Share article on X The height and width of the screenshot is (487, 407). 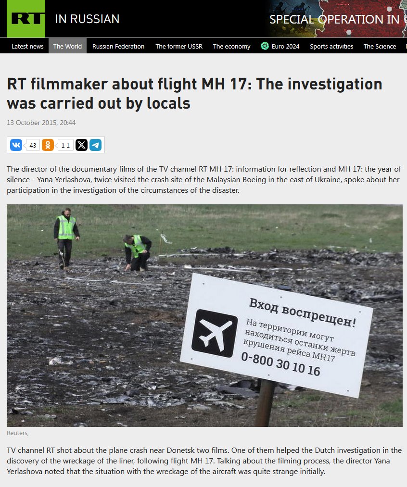[x=81, y=145]
